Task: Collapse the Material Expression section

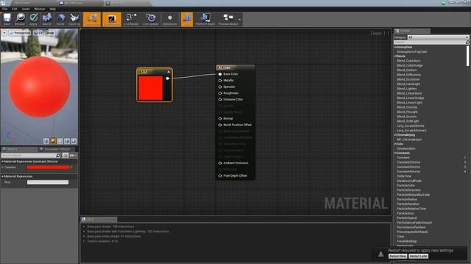Action: 3,176
